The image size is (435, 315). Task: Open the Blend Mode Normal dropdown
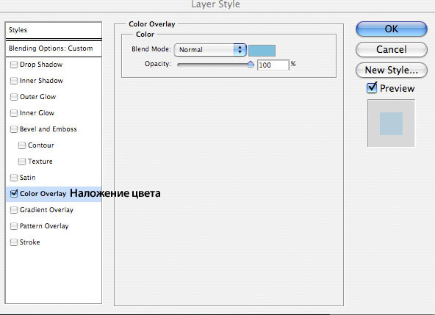tap(210, 50)
